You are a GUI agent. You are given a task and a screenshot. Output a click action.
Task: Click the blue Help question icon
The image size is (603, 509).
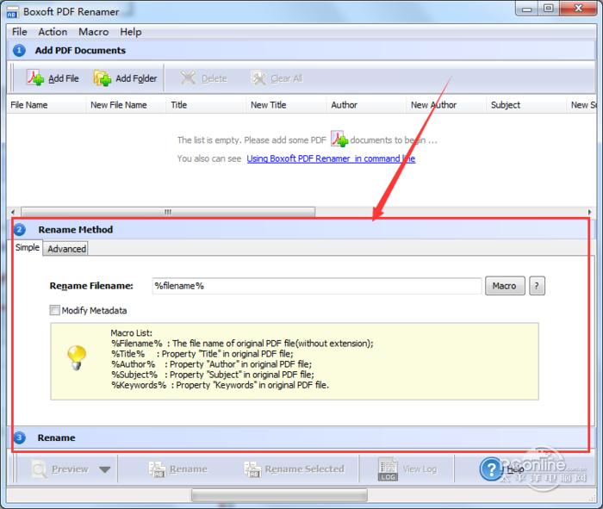pos(491,469)
